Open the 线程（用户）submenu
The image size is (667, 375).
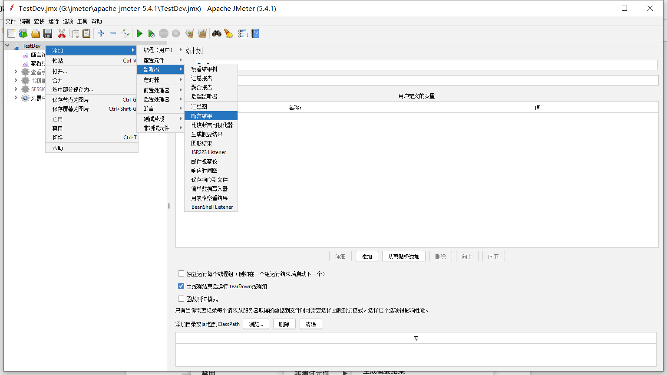[x=162, y=50]
